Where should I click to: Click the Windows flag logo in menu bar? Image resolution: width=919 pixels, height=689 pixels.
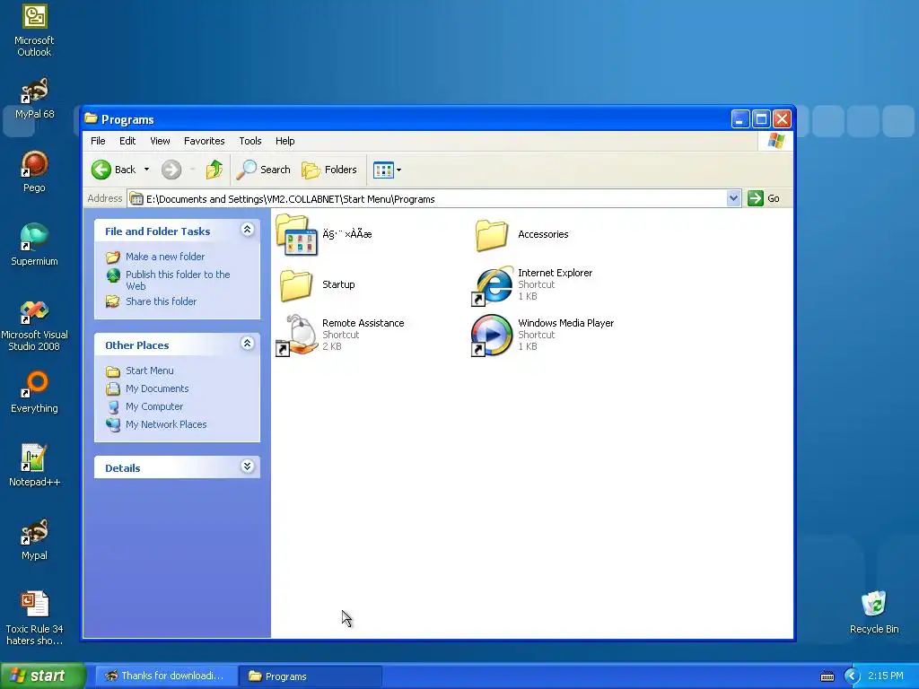click(776, 141)
